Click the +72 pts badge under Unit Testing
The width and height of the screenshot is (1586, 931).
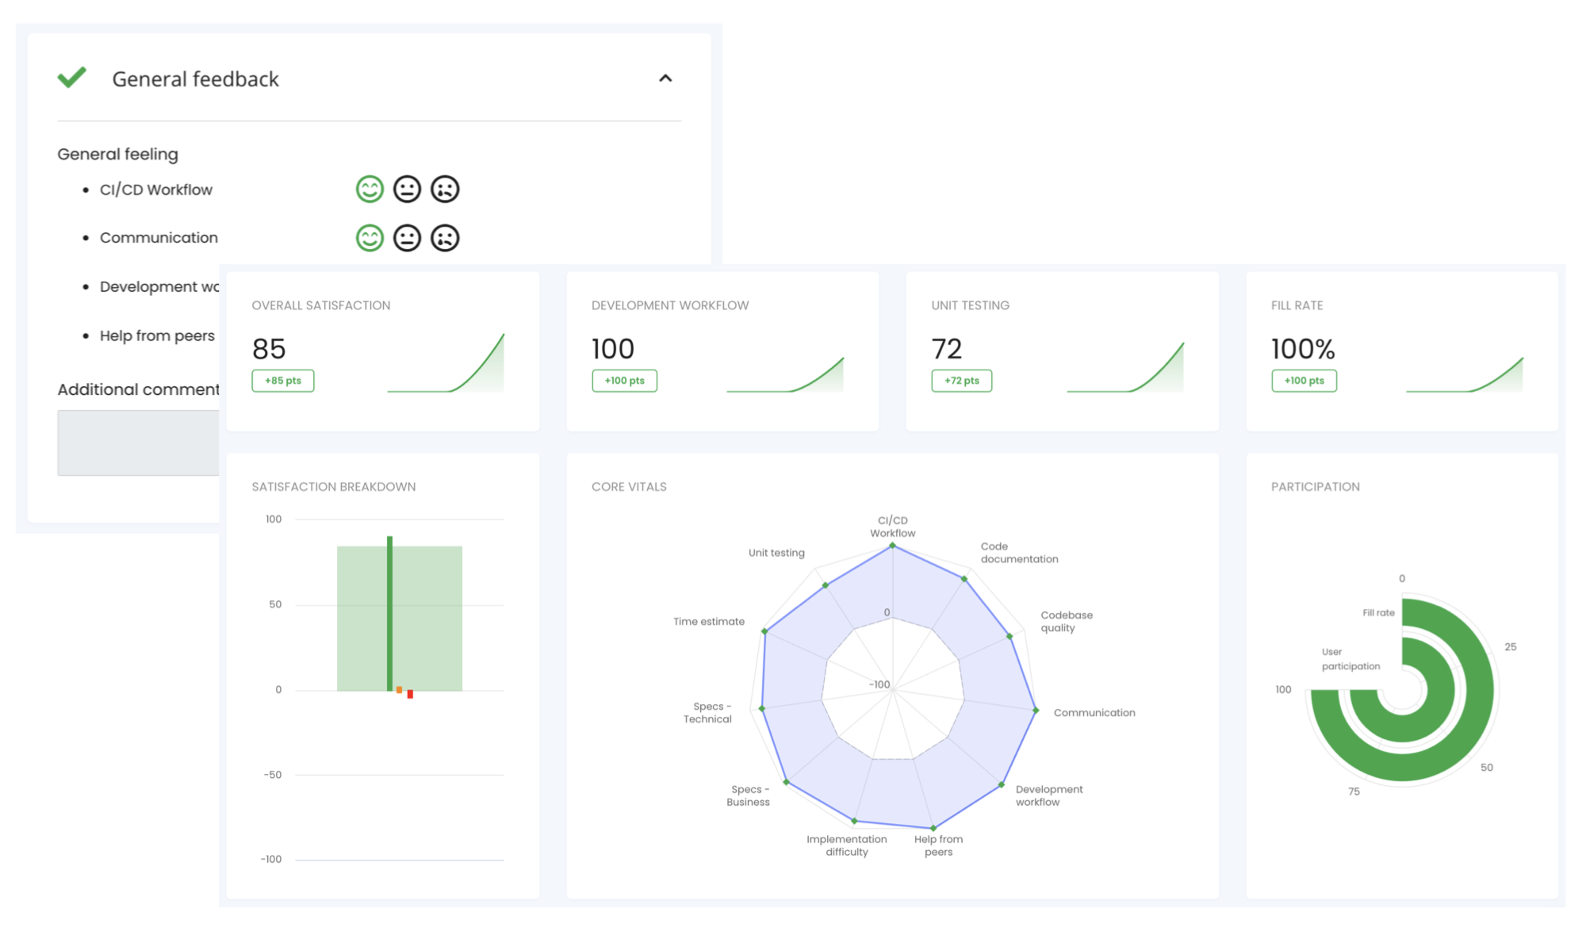(961, 381)
